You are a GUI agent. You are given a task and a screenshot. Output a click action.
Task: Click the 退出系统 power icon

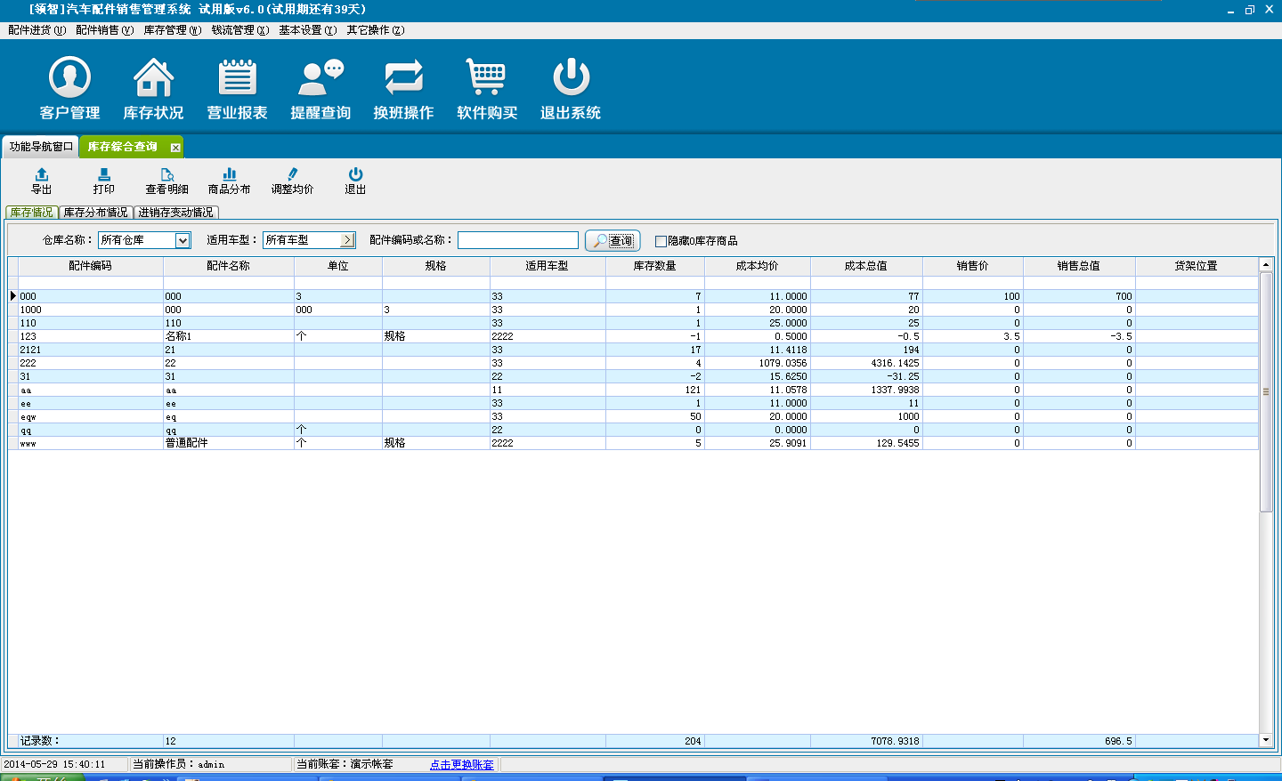point(571,77)
